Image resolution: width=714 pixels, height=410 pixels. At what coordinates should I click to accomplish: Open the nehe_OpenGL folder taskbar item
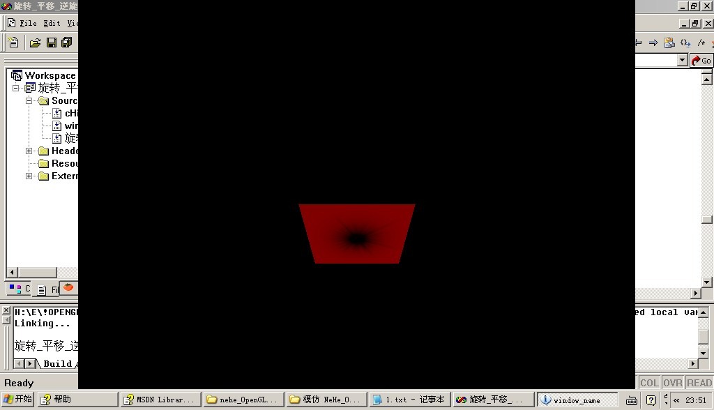243,400
